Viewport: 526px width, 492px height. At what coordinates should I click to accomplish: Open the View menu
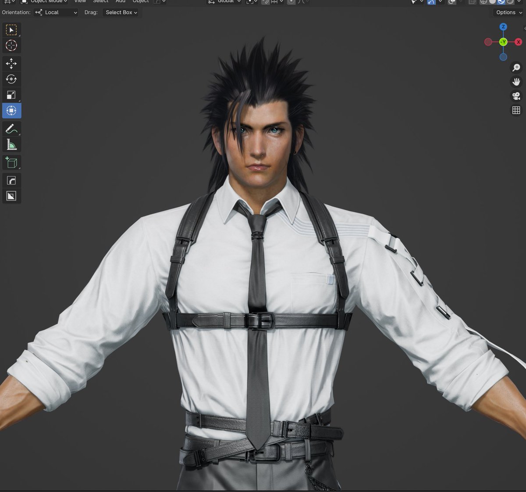tap(80, 1)
